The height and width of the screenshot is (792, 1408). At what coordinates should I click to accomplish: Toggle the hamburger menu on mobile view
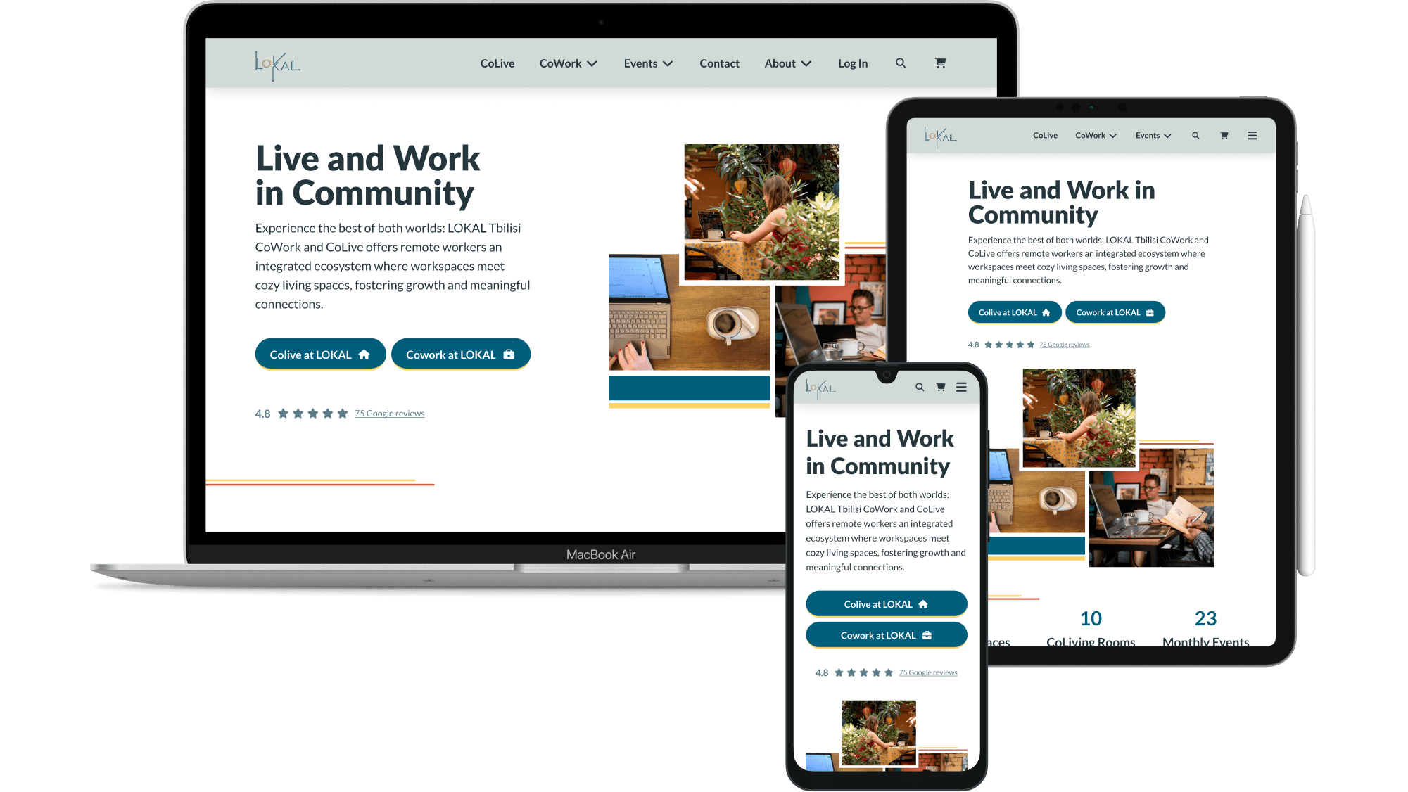(x=960, y=387)
